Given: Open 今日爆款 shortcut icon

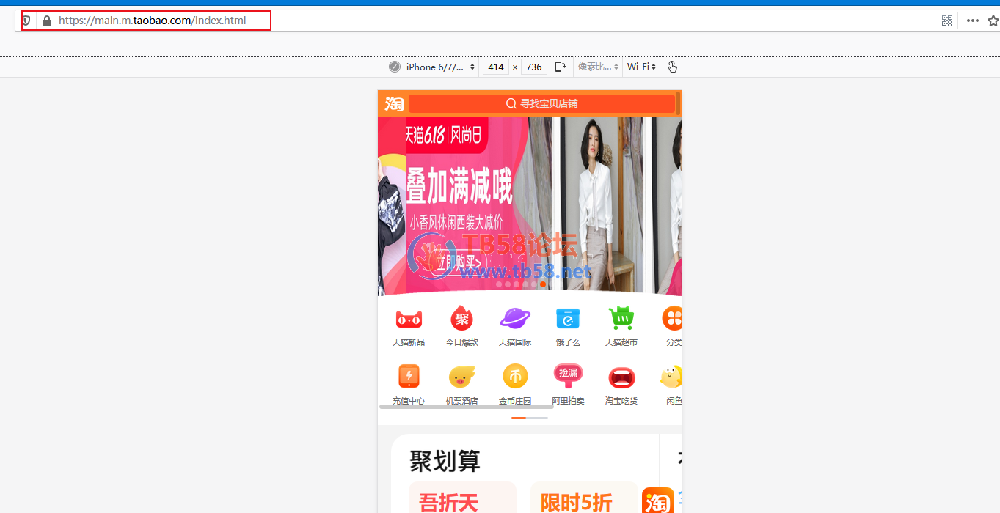Looking at the screenshot, I should click(x=461, y=319).
